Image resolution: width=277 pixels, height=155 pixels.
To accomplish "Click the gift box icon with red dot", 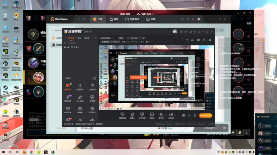I will tap(187, 40).
